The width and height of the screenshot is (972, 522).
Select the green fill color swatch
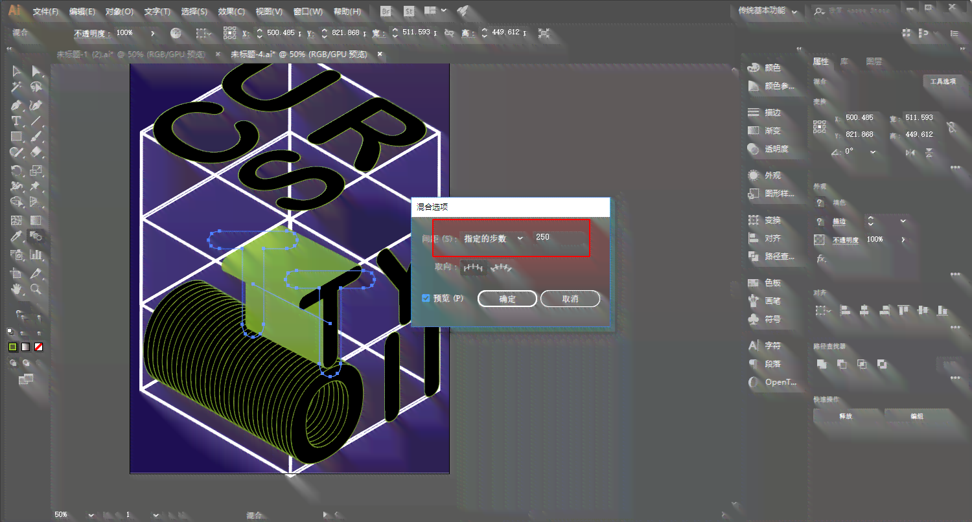12,347
